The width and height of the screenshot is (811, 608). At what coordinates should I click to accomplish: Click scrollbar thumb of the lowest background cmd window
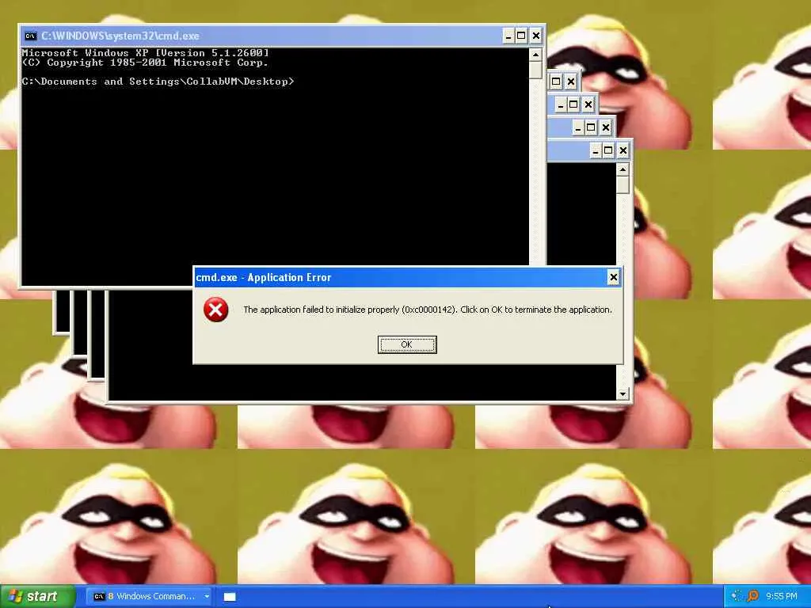[623, 184]
